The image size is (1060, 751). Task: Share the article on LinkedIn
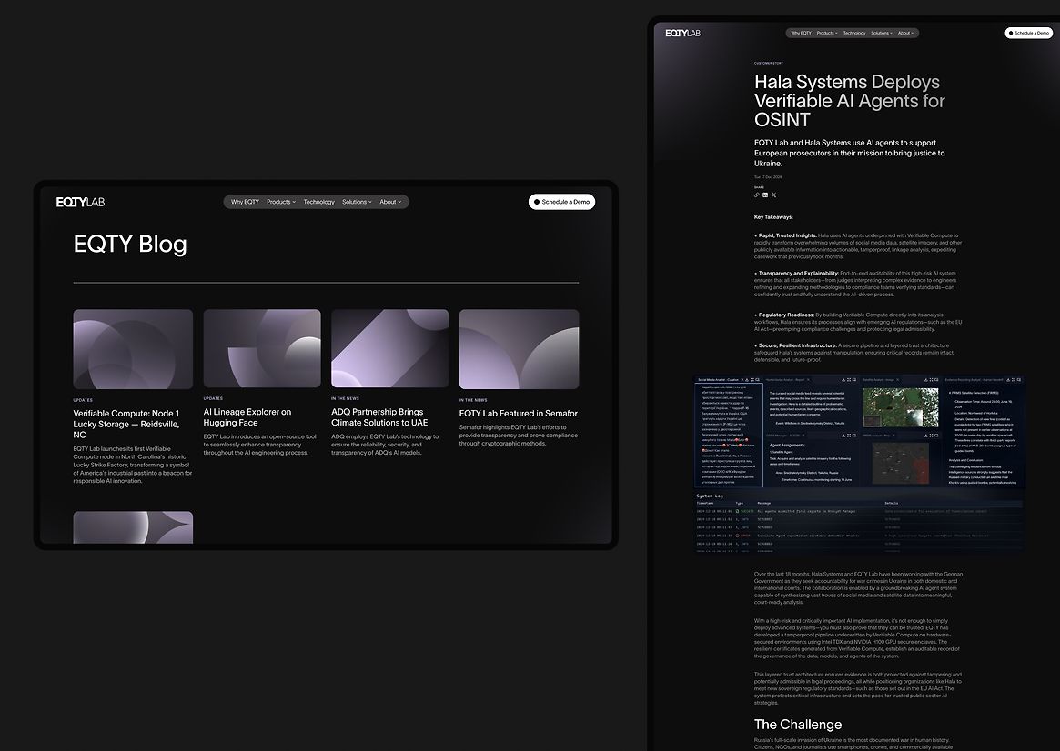(x=765, y=195)
